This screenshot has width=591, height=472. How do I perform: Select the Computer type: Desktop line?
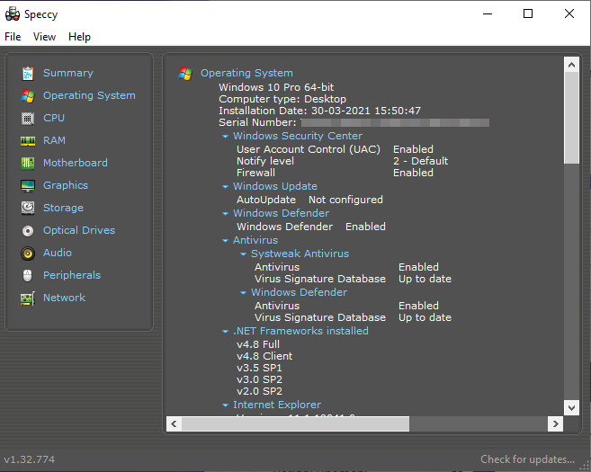coord(282,99)
